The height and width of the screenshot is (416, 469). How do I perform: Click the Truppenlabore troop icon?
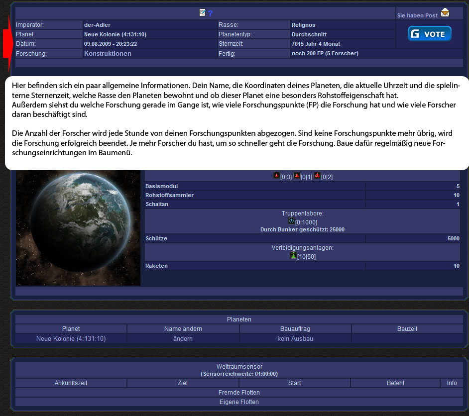[x=292, y=221]
